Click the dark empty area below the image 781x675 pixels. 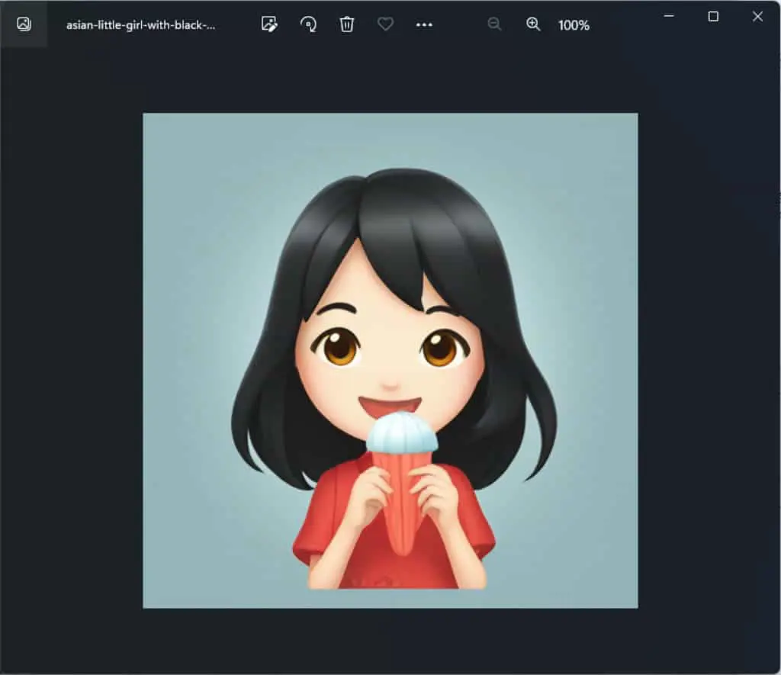coord(390,640)
